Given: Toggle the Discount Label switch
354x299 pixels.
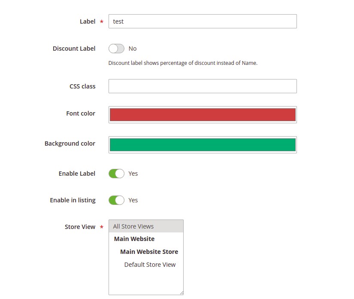Looking at the screenshot, I should point(116,49).
